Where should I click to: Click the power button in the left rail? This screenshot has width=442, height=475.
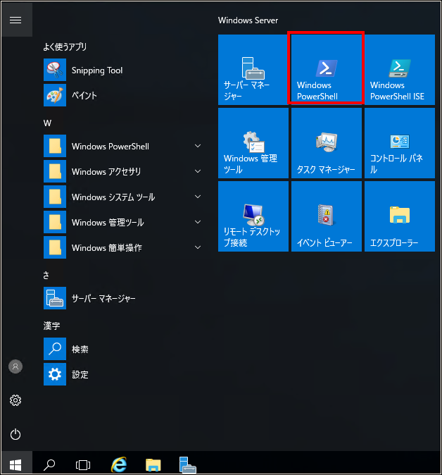tap(15, 434)
